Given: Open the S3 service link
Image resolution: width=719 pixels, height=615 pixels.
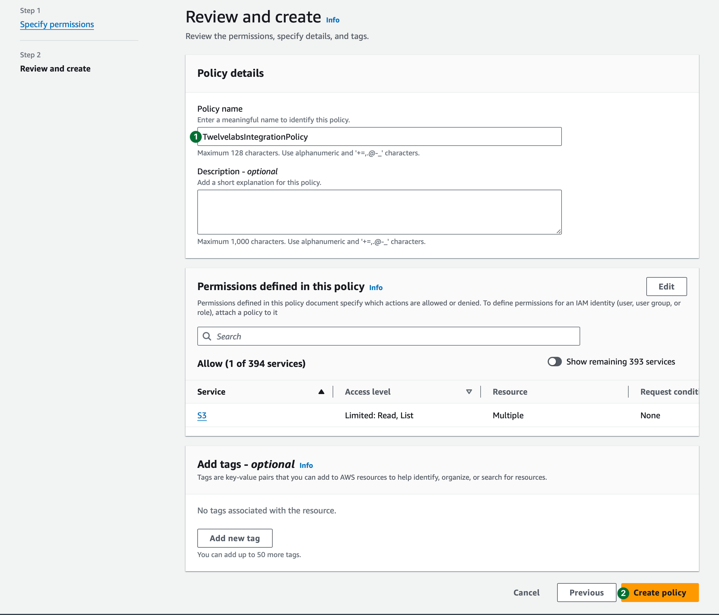Looking at the screenshot, I should point(202,415).
